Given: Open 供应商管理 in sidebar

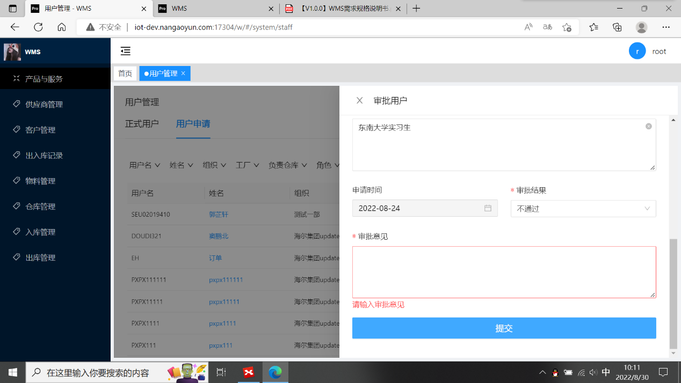Looking at the screenshot, I should (x=44, y=104).
